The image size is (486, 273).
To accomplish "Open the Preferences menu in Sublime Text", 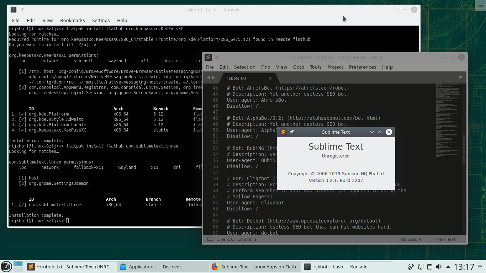I will pos(363,67).
